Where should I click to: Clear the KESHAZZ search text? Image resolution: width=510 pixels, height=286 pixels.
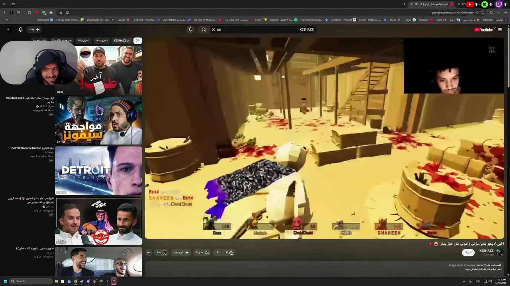pos(213,29)
